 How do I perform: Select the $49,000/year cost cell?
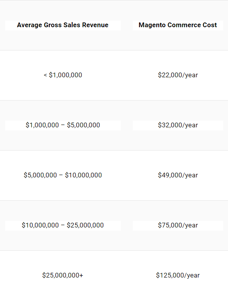click(x=178, y=175)
